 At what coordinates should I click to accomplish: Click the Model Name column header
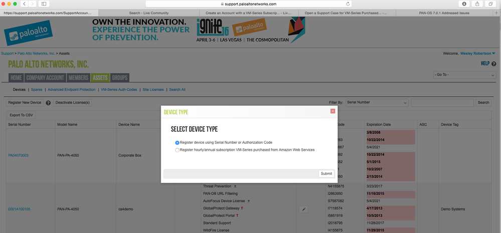67,124
